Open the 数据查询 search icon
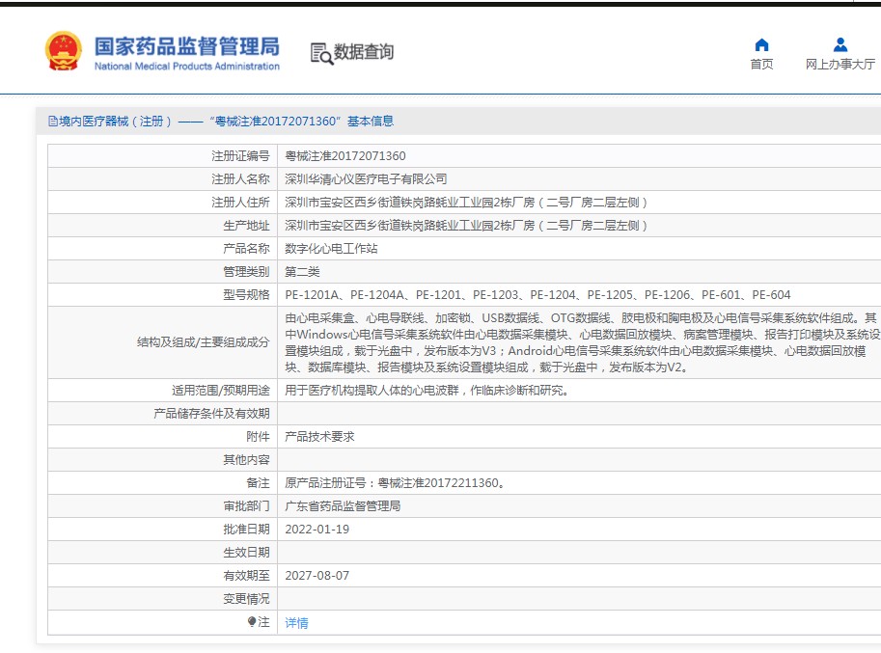This screenshot has height=653, width=881. point(321,53)
